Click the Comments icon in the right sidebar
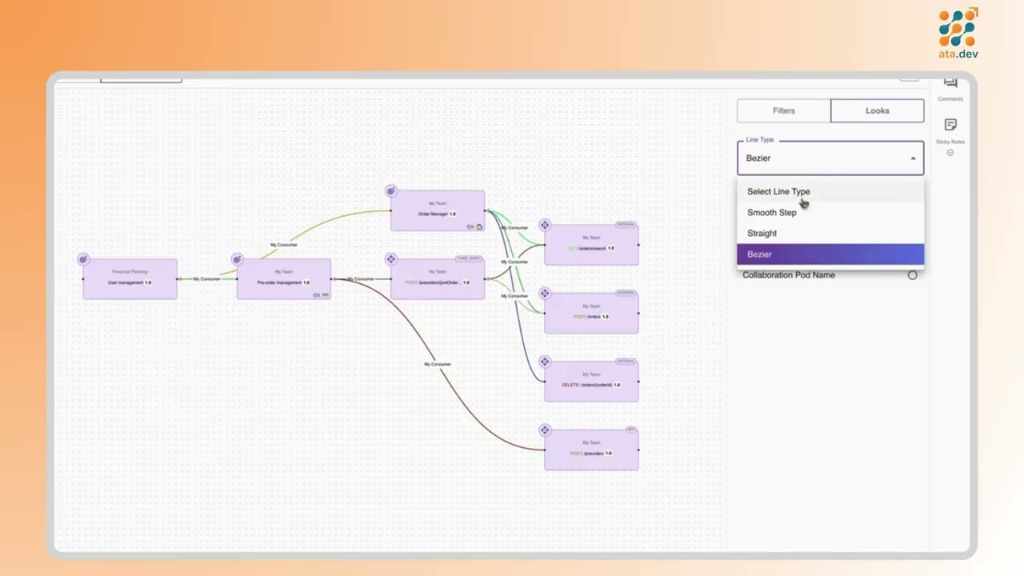The width and height of the screenshot is (1024, 576). coord(950,82)
